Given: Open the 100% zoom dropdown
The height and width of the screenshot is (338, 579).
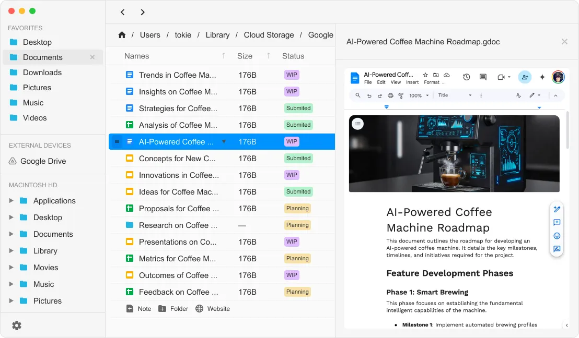Looking at the screenshot, I should point(419,95).
